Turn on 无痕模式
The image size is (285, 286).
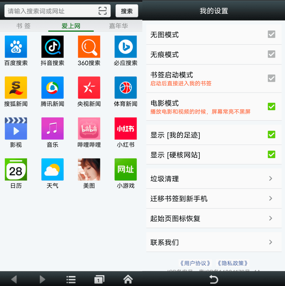(271, 54)
